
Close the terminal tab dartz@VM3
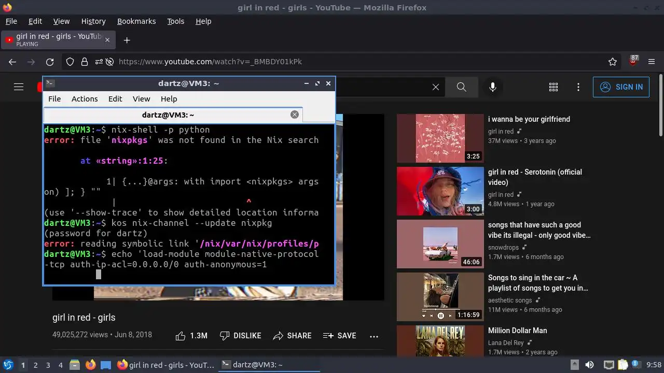(295, 114)
